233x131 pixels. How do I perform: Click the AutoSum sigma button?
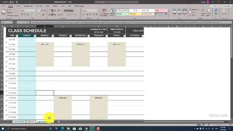click(x=194, y=9)
